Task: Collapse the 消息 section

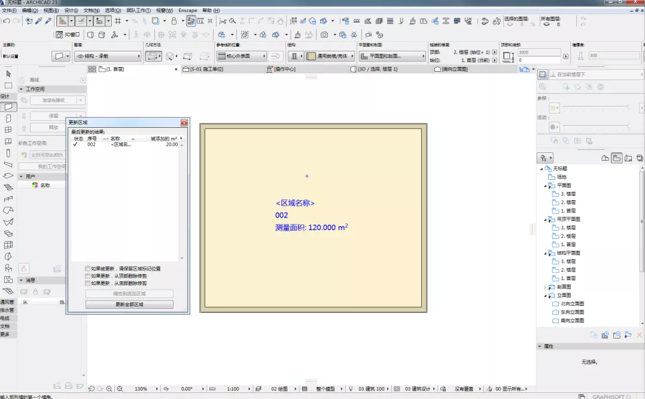Action: (22, 280)
